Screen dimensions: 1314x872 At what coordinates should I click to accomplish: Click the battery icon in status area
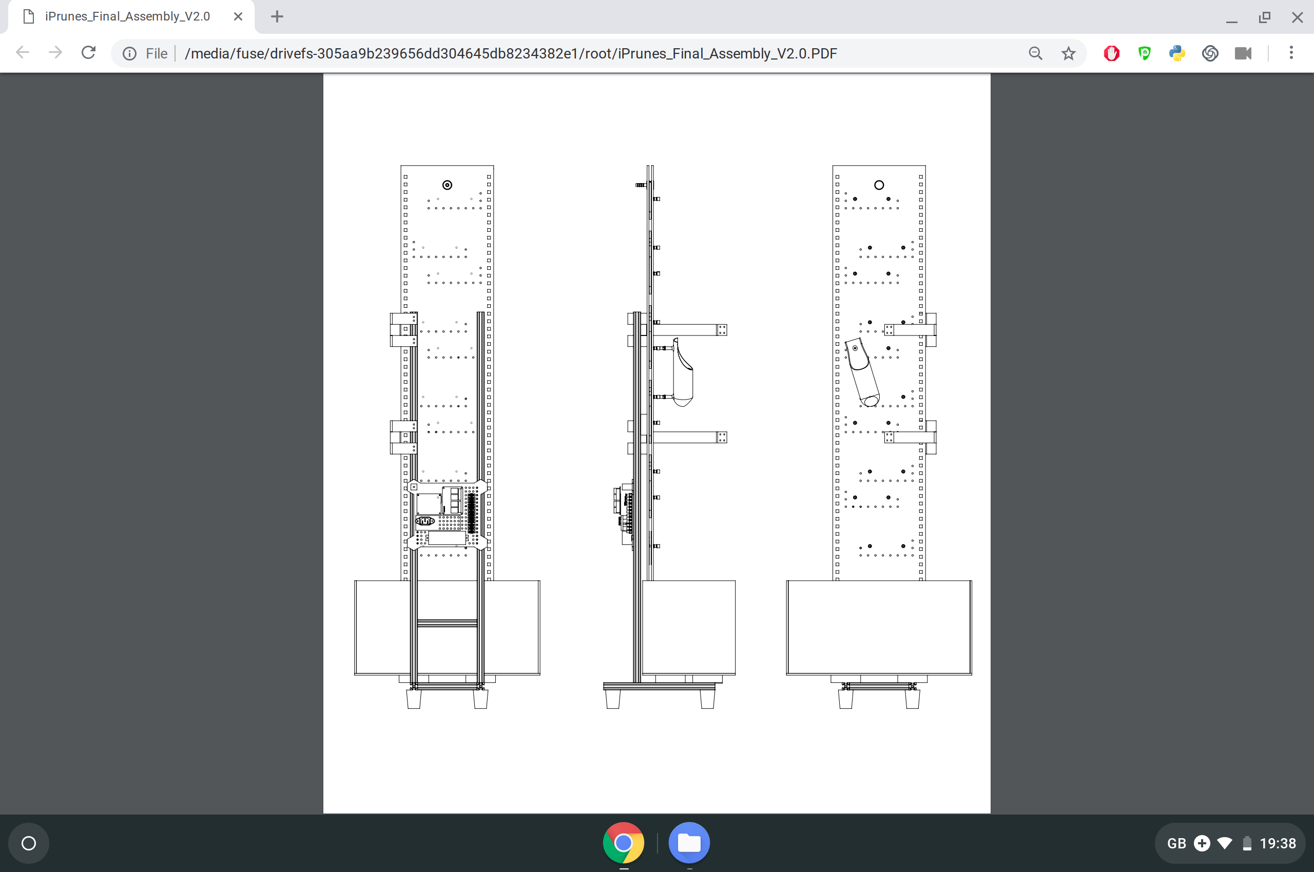coord(1247,843)
